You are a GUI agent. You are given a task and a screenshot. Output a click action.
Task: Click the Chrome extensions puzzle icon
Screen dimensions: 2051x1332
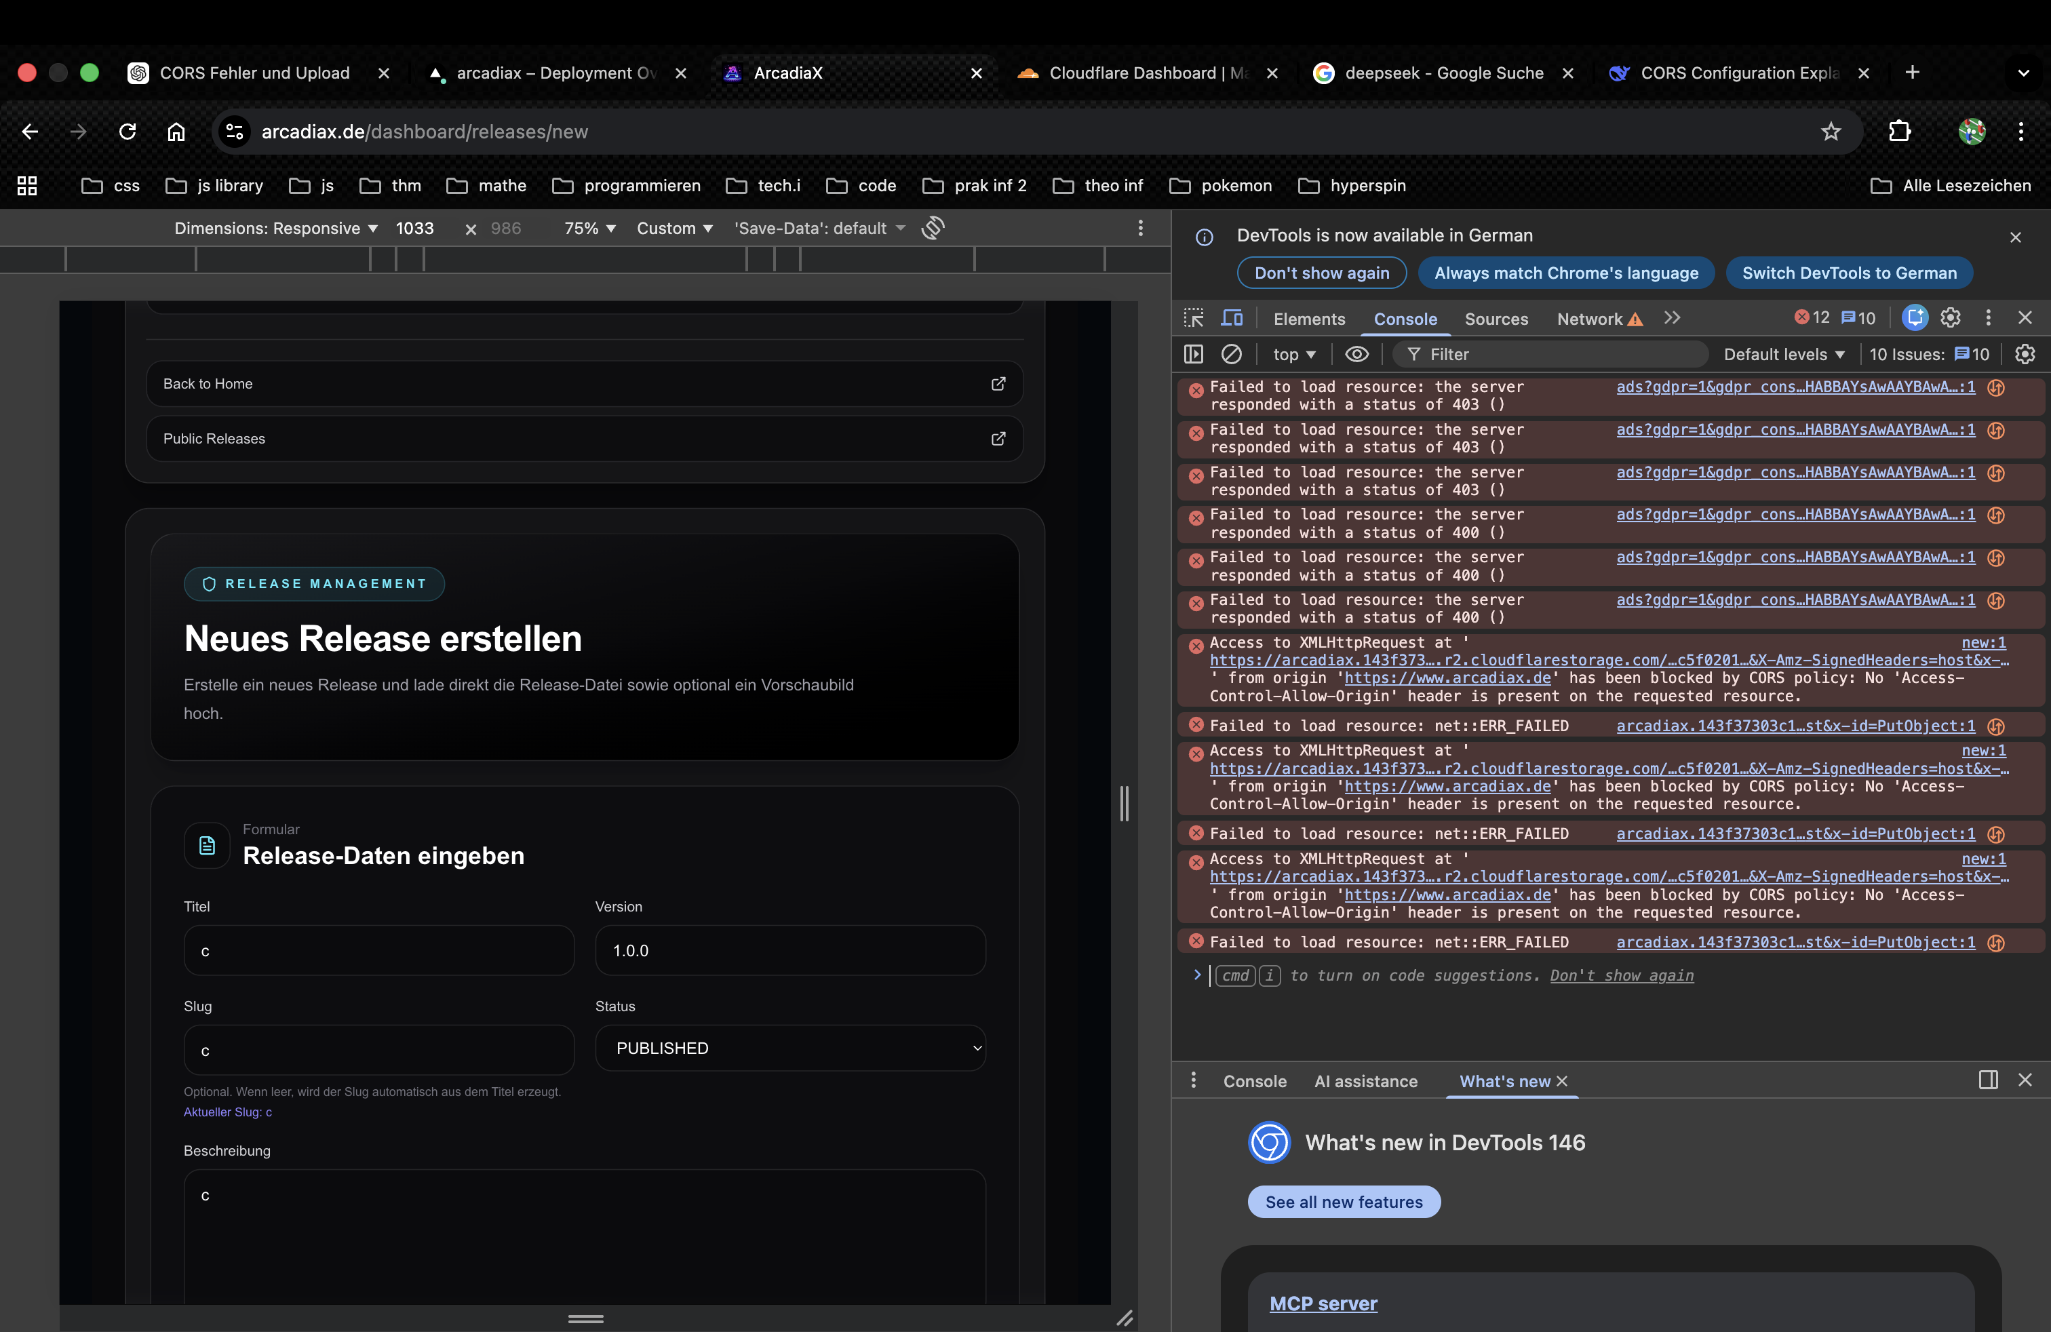tap(1899, 131)
